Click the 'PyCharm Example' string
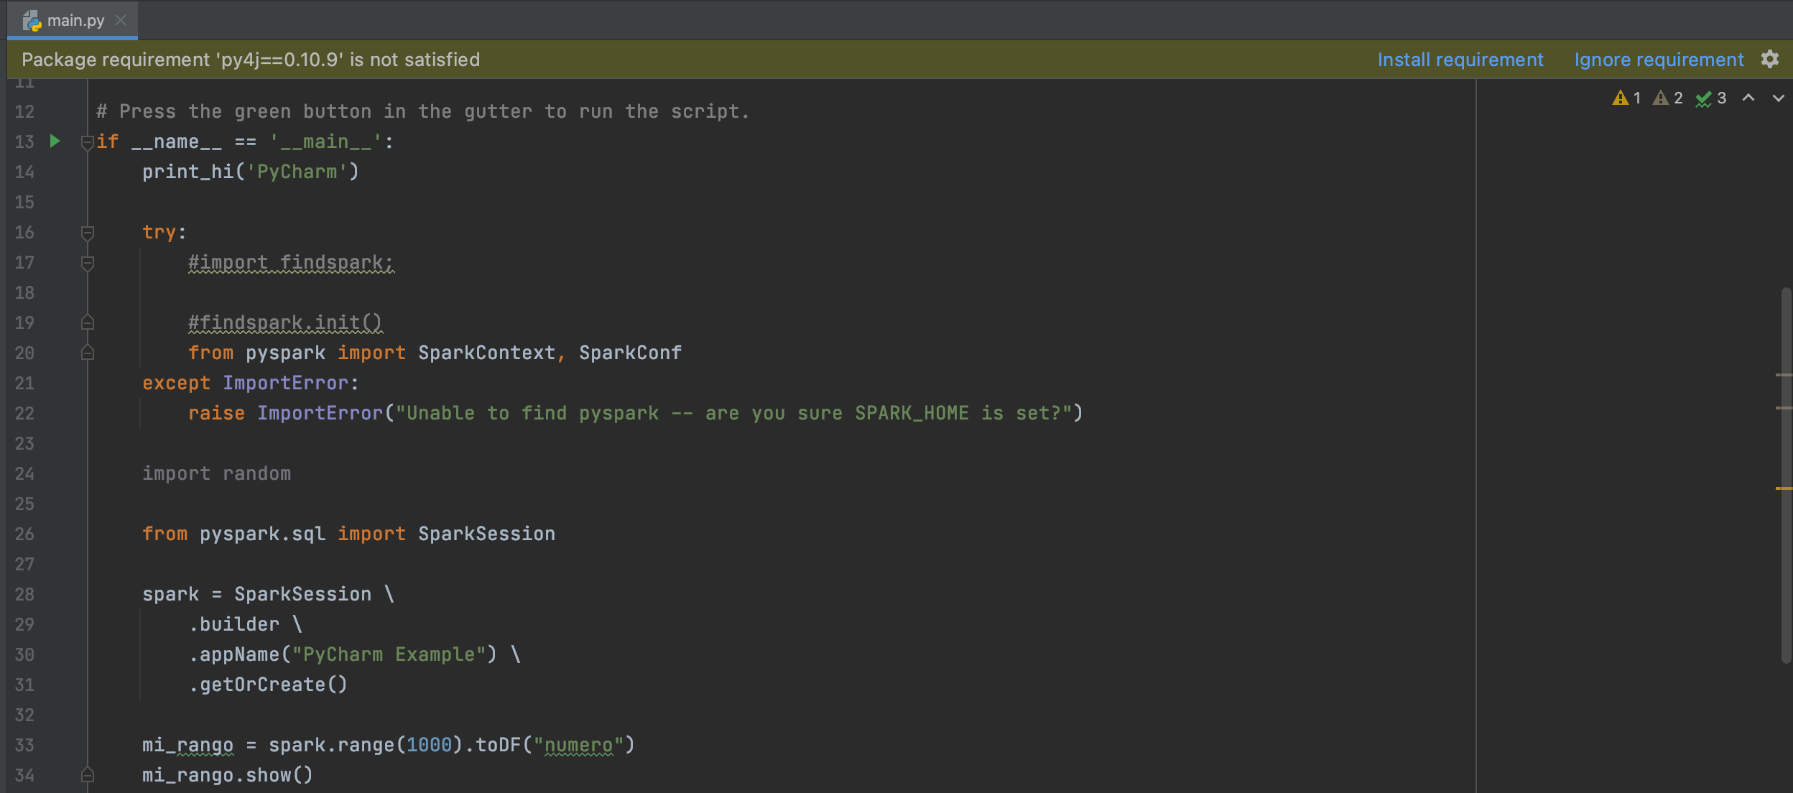Image resolution: width=1793 pixels, height=793 pixels. pyautogui.click(x=389, y=654)
